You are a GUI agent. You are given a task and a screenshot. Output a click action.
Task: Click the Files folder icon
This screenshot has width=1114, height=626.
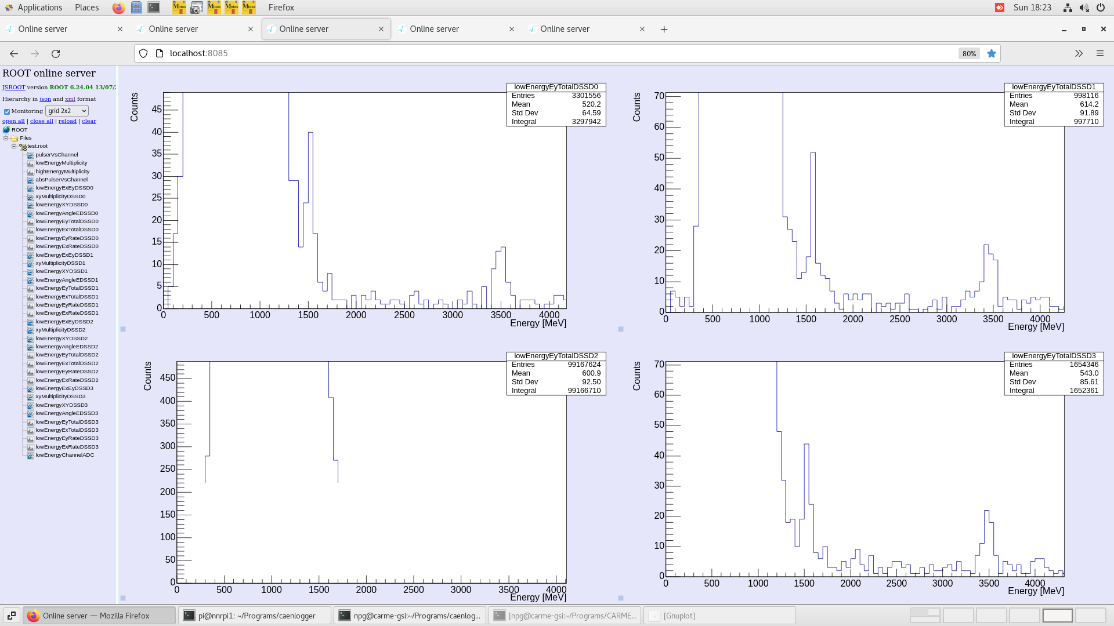coord(14,139)
